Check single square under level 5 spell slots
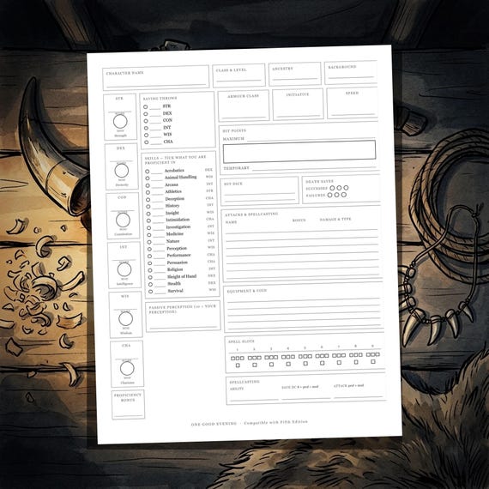The width and height of the screenshot is (489, 489). coord(305,364)
